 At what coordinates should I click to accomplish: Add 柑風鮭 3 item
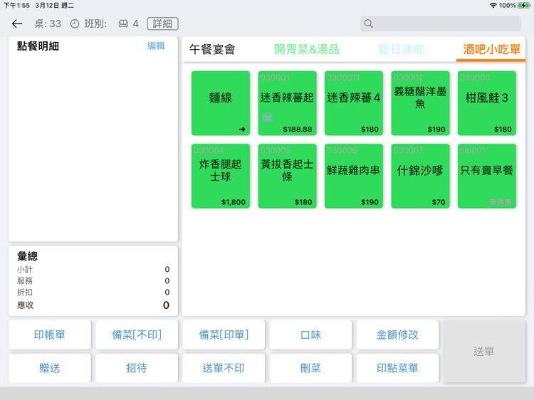point(487,103)
